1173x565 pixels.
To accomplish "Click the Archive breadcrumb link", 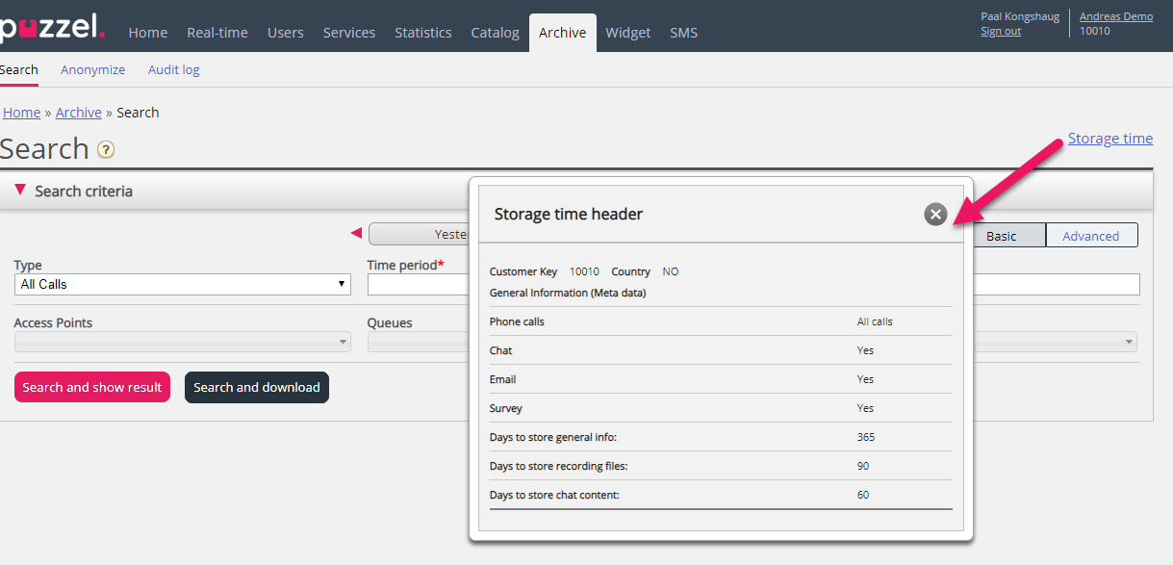I will [79, 113].
